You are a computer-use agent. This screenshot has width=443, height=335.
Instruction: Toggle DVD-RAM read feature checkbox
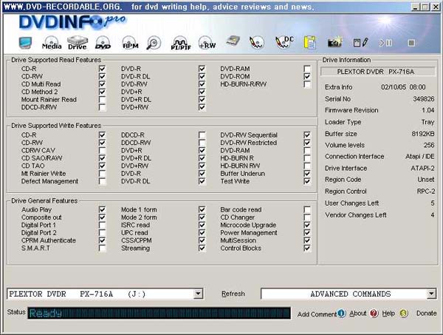point(307,69)
